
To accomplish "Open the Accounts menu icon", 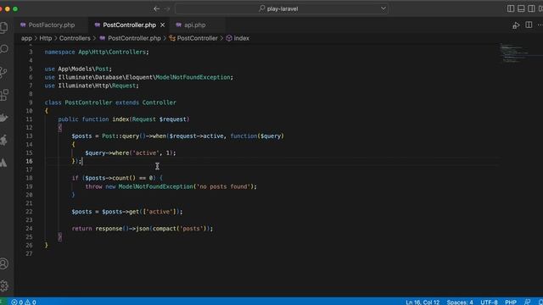I will pyautogui.click(x=3, y=263).
